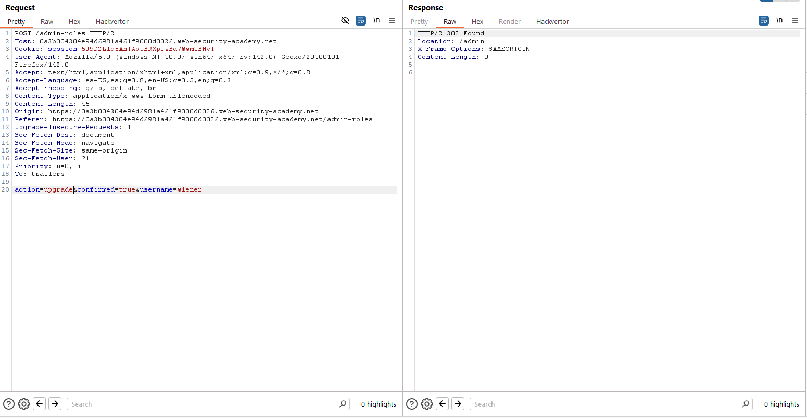This screenshot has height=418, width=807.
Task: Toggle the hidden-characters eye icon in Request
Action: (345, 20)
